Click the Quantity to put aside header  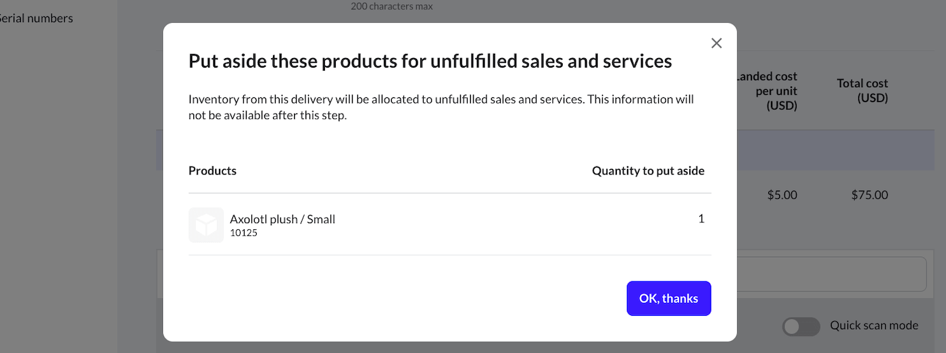pos(648,170)
